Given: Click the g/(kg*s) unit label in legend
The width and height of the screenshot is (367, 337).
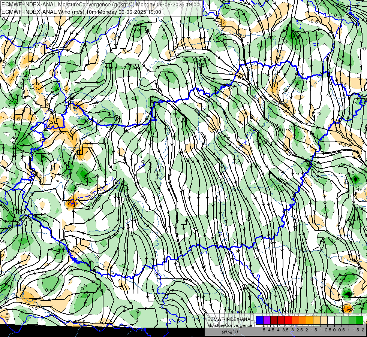Looking at the screenshot, I should (230, 331).
